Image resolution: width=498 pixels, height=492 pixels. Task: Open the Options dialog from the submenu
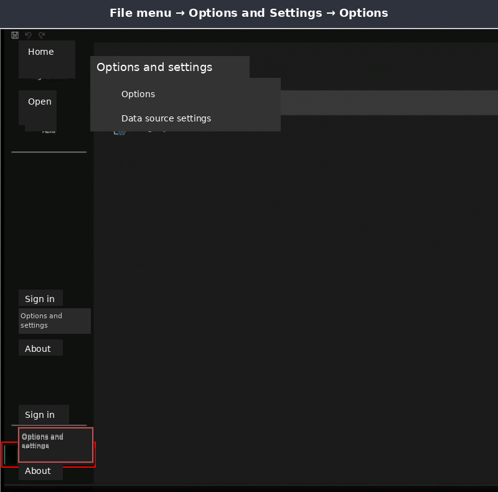138,94
